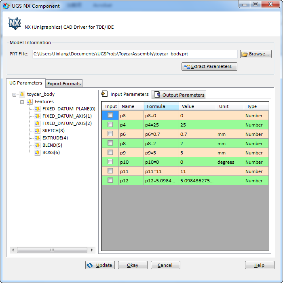This screenshot has width=283, height=283.
Task: Click the Input column header
Action: 110,106
